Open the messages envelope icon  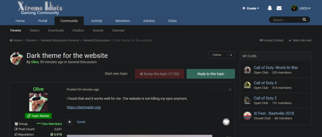pos(279,8)
